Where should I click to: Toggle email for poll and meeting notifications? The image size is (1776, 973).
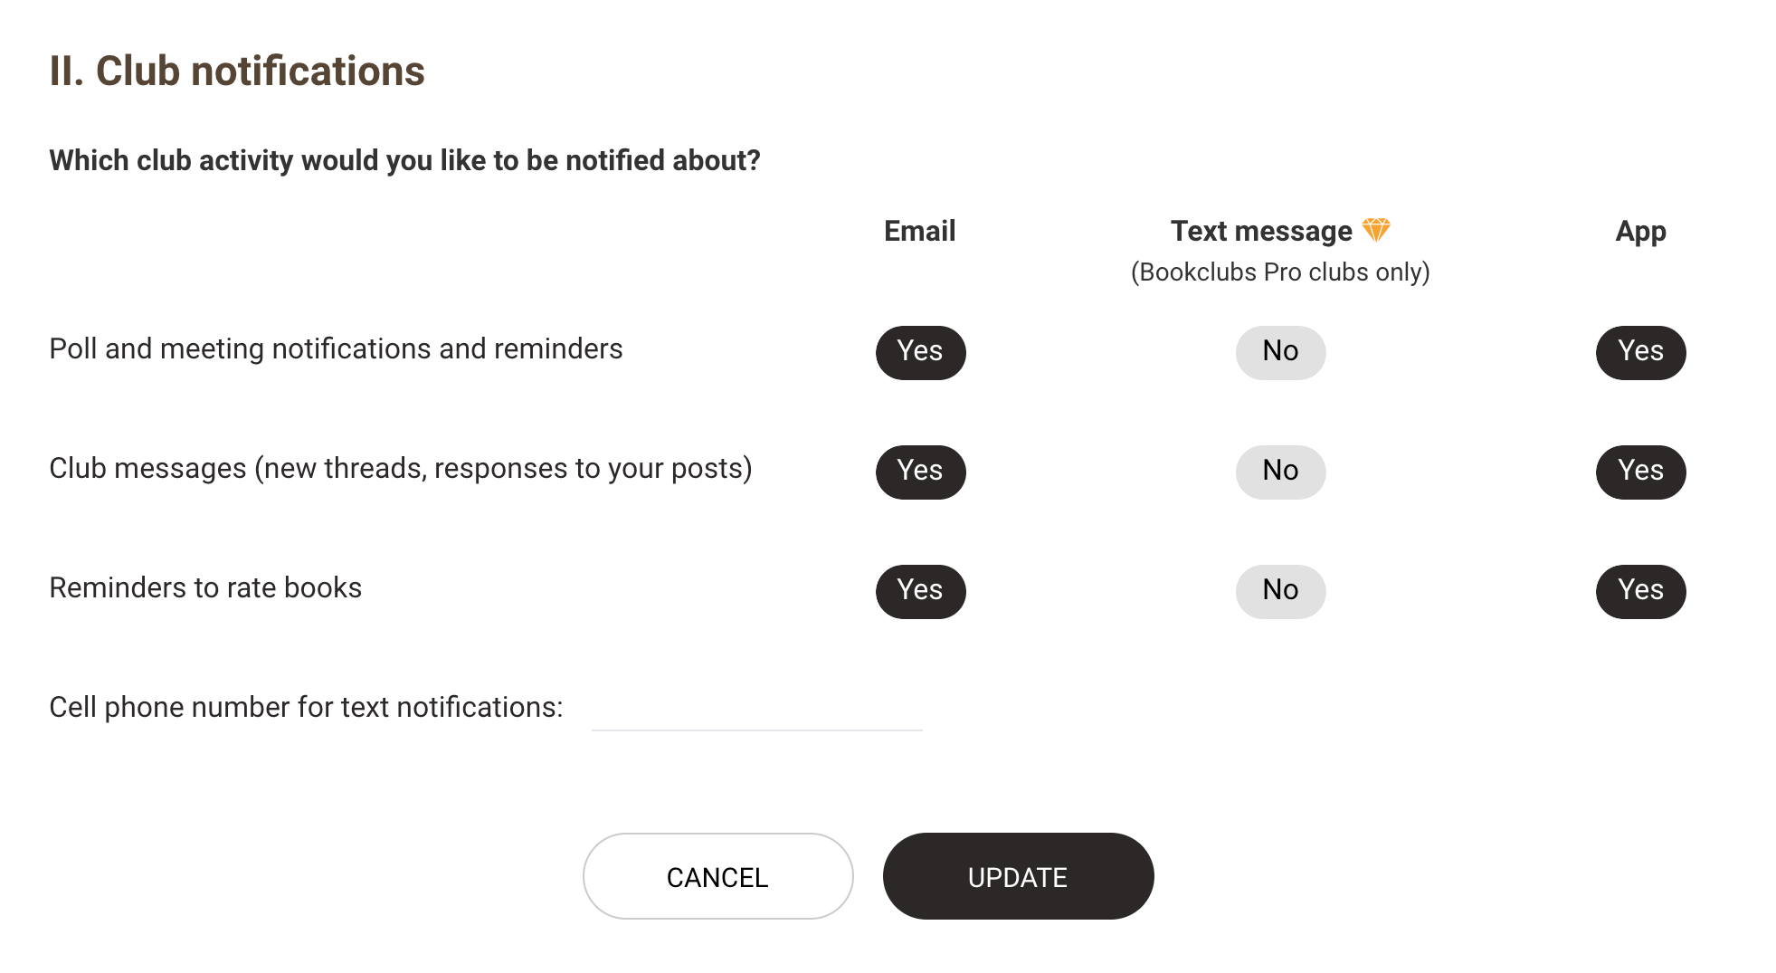coord(920,352)
